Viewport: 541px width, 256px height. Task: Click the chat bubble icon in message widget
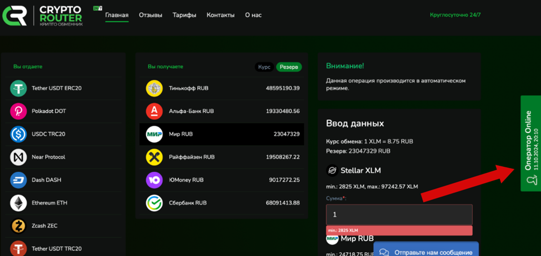384,253
